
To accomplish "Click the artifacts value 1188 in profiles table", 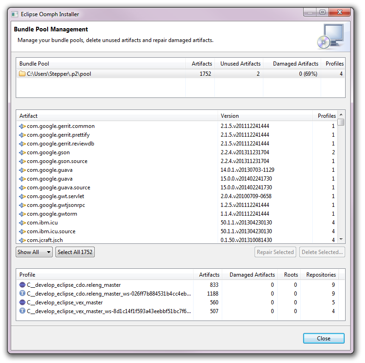I will pyautogui.click(x=213, y=294).
